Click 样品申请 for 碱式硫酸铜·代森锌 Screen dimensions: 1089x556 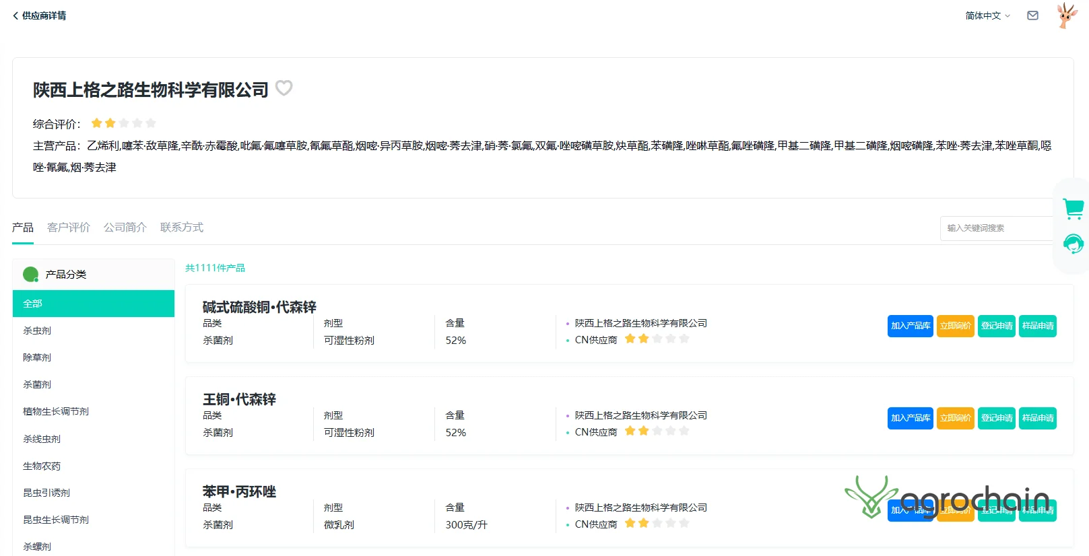click(1038, 326)
